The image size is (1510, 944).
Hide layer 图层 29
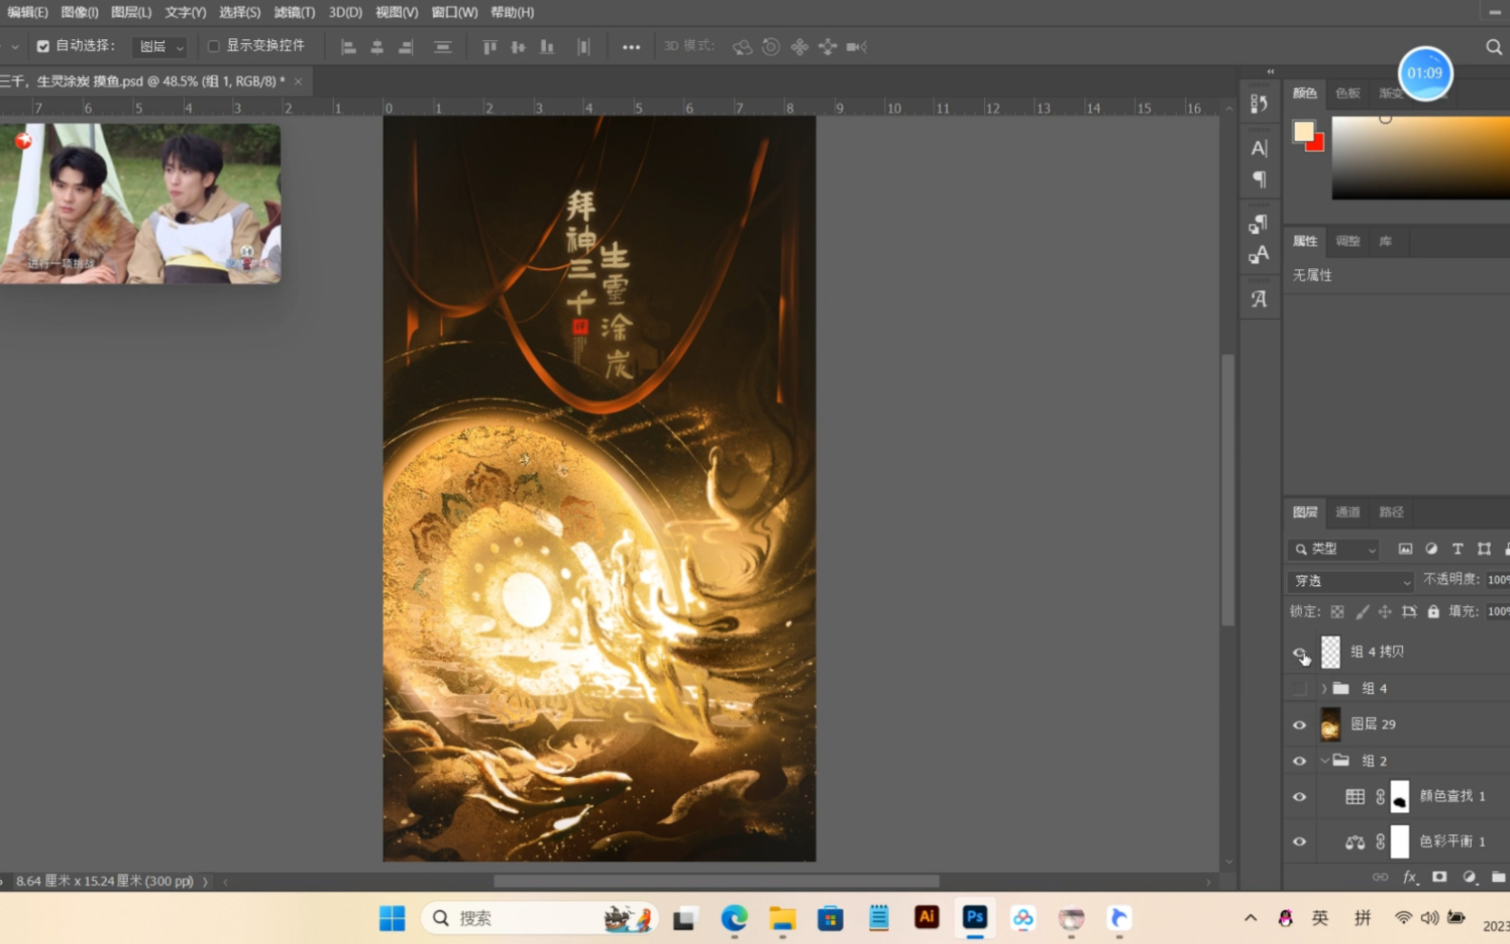(x=1300, y=725)
